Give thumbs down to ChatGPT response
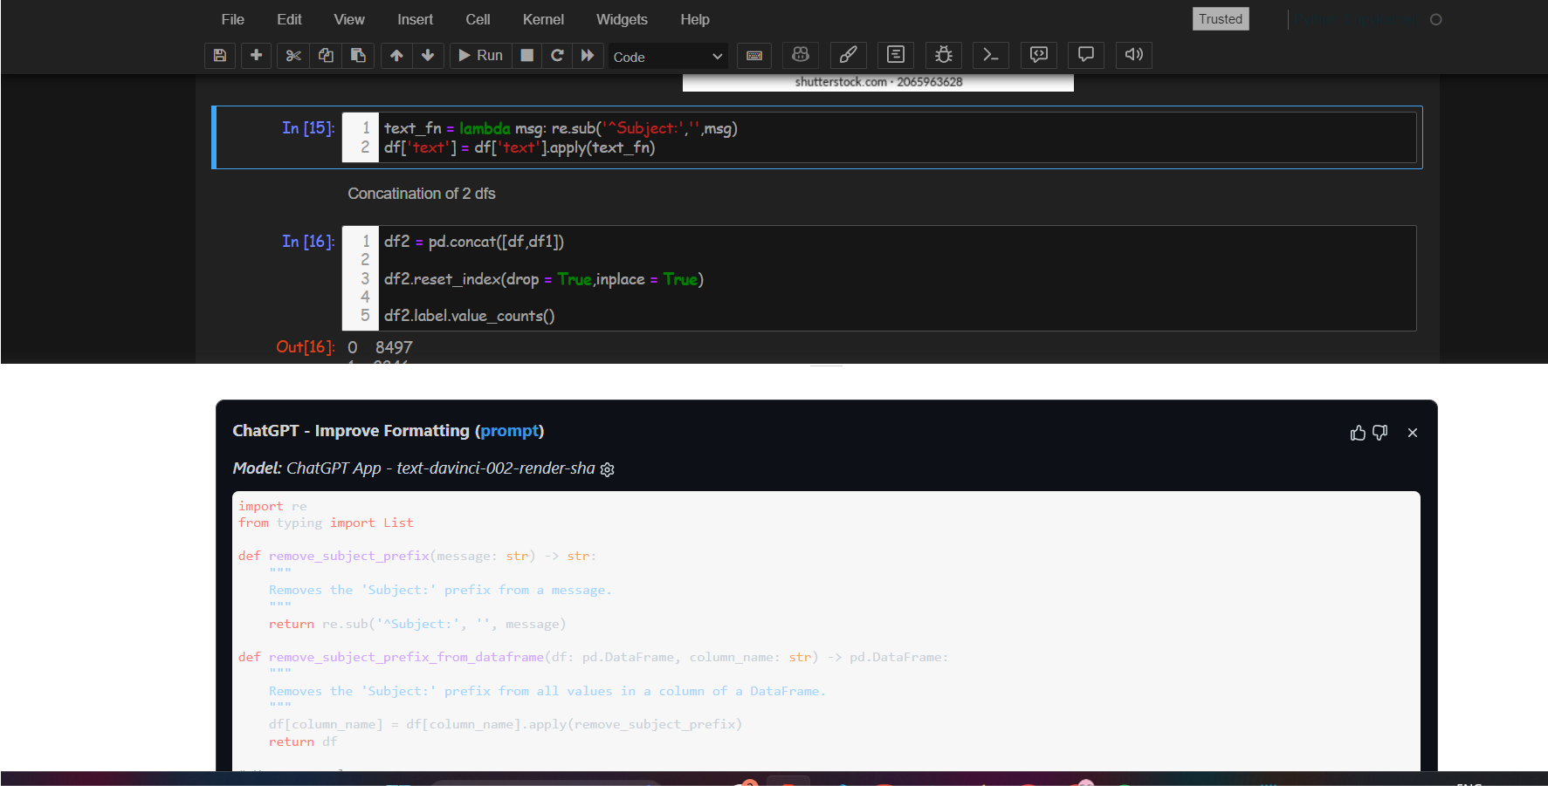The image size is (1548, 786). [x=1379, y=433]
